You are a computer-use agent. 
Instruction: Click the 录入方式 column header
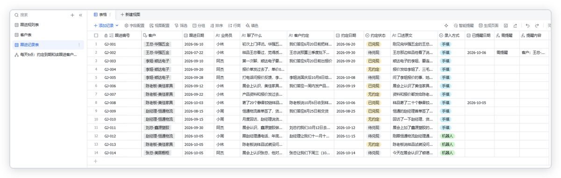pos(451,35)
